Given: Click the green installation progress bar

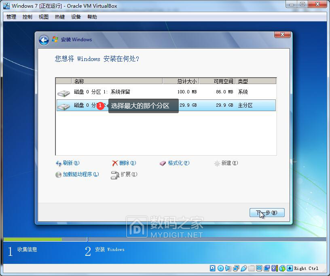Looking at the screenshot, I should pos(33,239).
